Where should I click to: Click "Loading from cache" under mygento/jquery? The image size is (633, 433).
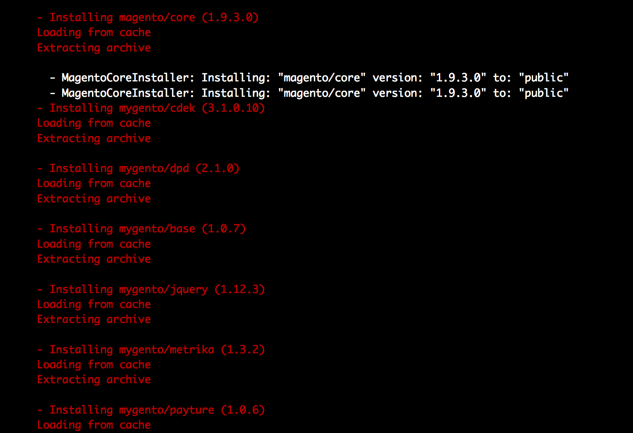[94, 305]
